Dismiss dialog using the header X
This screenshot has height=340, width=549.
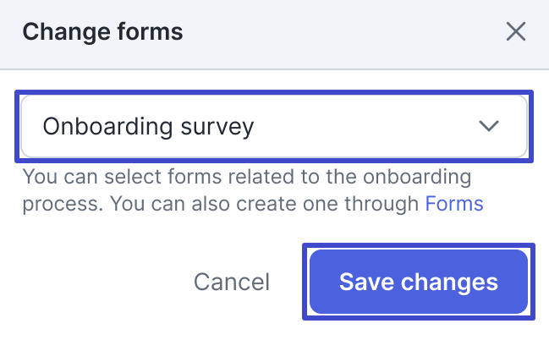[515, 33]
